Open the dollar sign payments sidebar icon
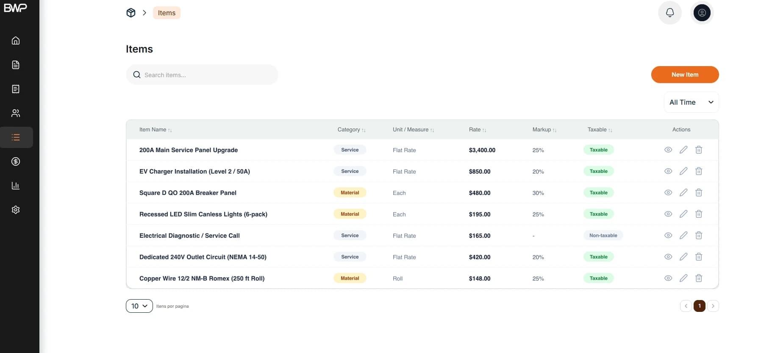761x353 pixels. point(16,161)
